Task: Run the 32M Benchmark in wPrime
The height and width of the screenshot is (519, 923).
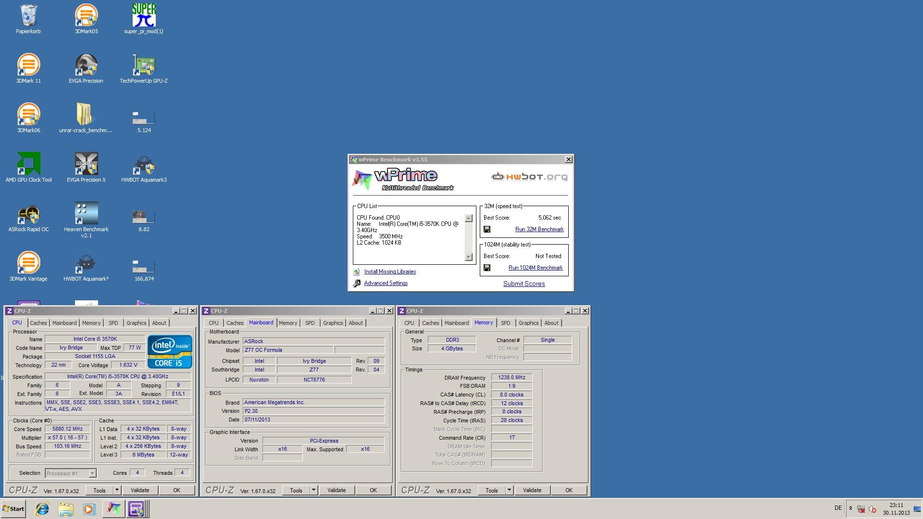Action: coord(539,230)
